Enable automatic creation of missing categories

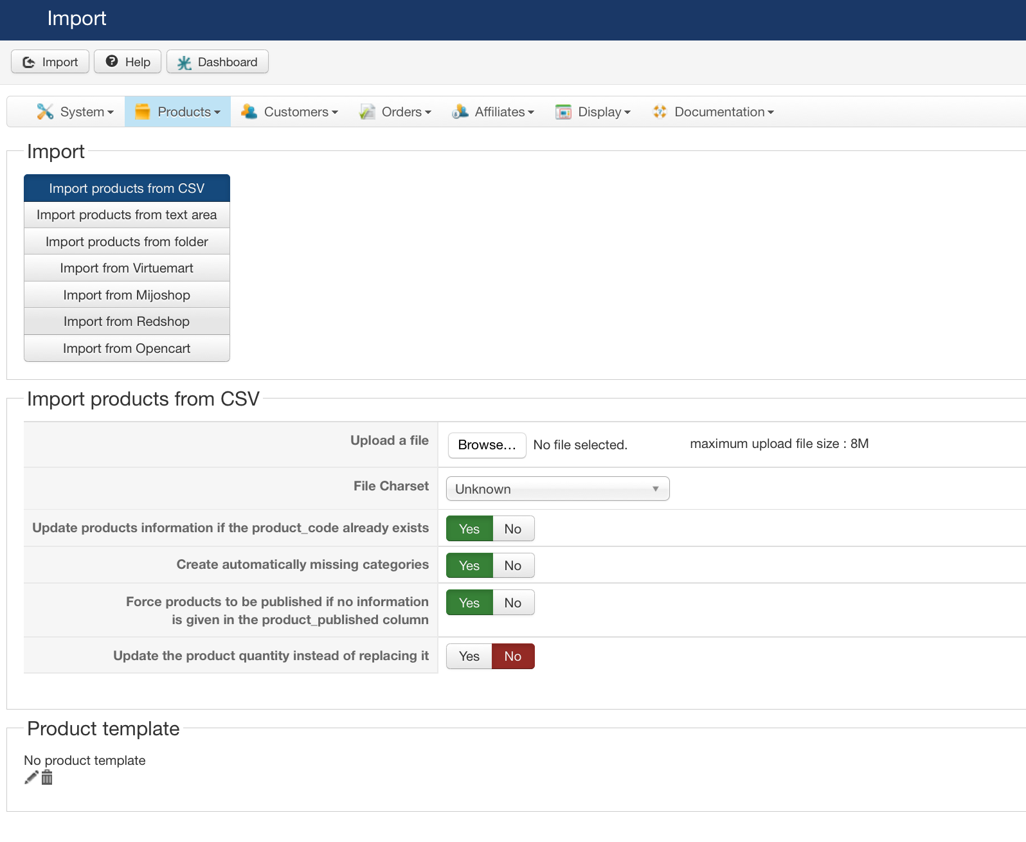point(469,566)
